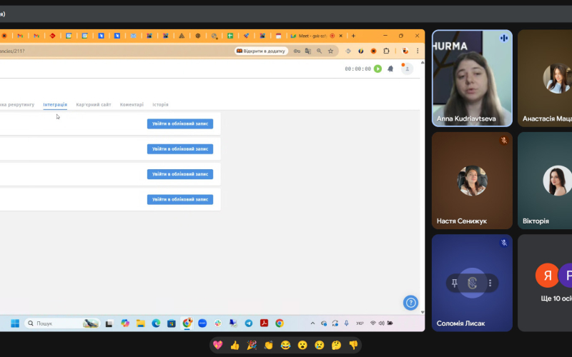This screenshot has width=572, height=357.
Task: Open the notifications bell
Action: click(390, 69)
